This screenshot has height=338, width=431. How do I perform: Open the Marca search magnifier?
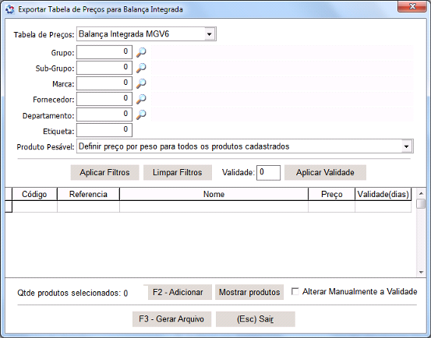[x=141, y=83]
